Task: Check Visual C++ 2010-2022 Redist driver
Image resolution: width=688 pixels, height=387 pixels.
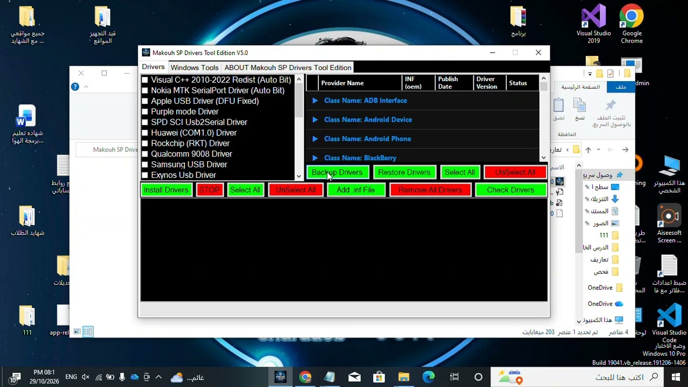Action: coord(145,80)
